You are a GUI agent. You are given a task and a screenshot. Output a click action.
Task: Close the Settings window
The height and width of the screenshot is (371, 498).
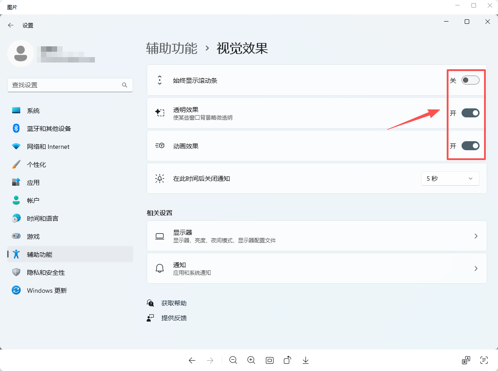click(488, 22)
